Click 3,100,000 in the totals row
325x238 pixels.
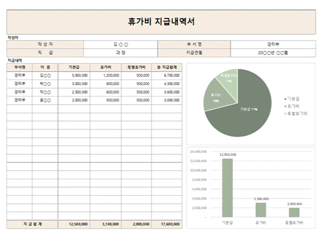[106, 224]
